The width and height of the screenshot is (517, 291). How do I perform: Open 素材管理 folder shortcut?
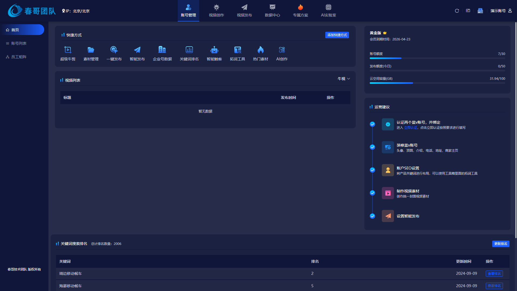91,50
